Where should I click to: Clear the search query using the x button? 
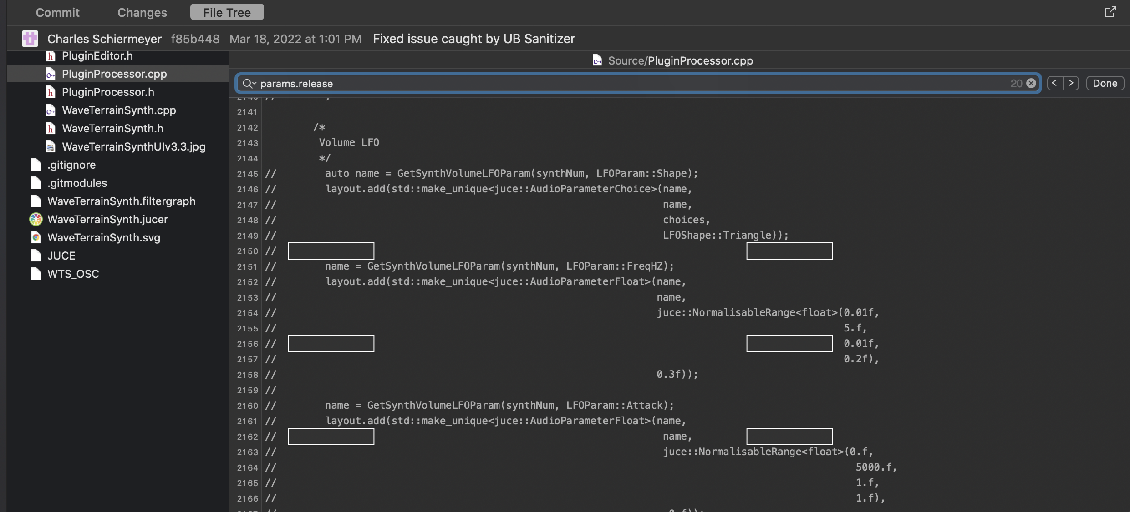[x=1031, y=83]
